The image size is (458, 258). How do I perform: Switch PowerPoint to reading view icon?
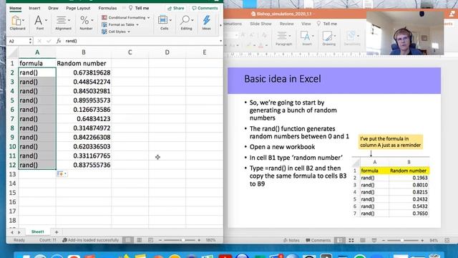pyautogui.click(x=363, y=240)
